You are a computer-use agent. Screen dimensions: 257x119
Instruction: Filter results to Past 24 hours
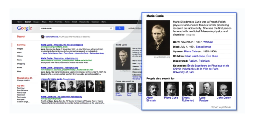22,90
